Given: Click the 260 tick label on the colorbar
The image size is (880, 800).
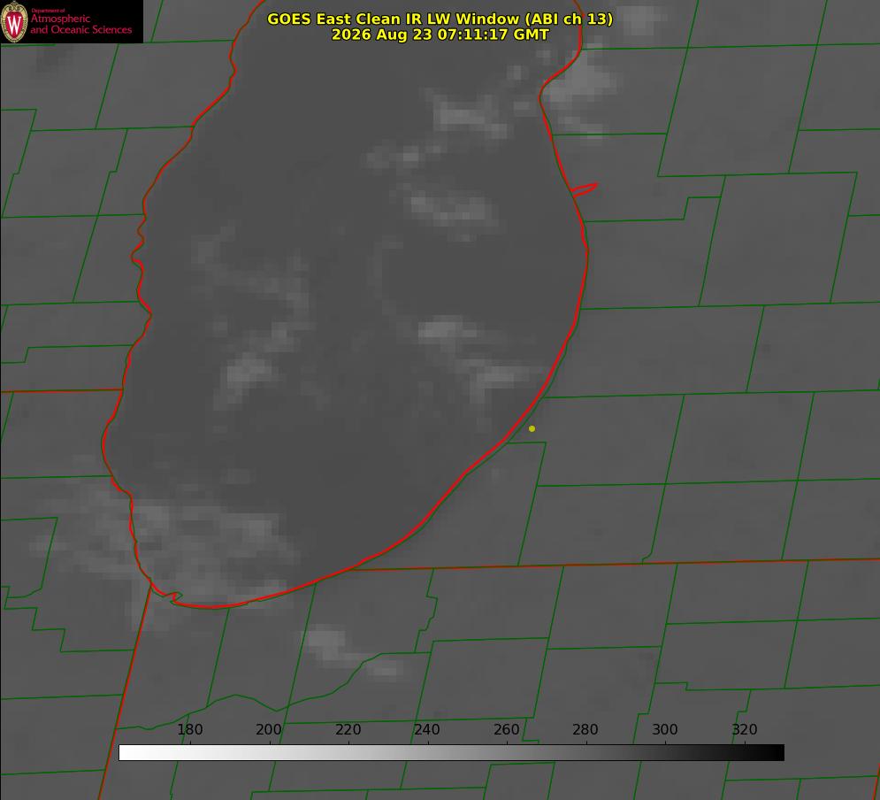Looking at the screenshot, I should tap(506, 729).
